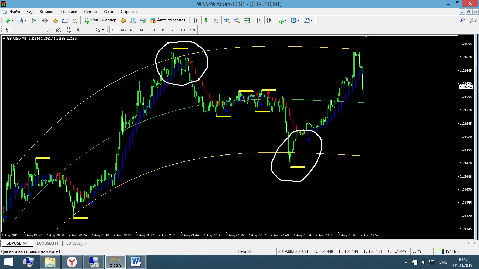Open the Вставка menu
Image resolution: width=479 pixels, height=269 pixels.
tap(47, 12)
